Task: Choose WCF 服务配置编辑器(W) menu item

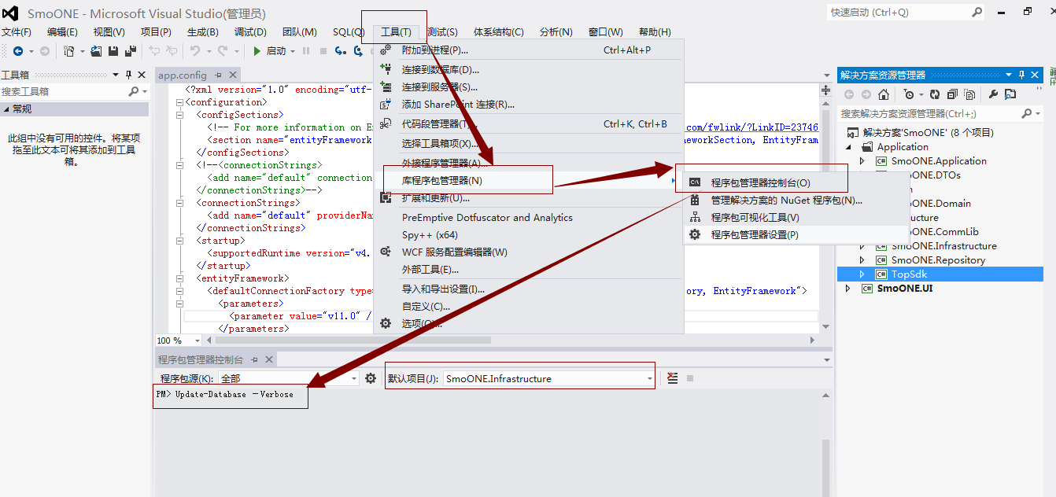Action: [529, 252]
